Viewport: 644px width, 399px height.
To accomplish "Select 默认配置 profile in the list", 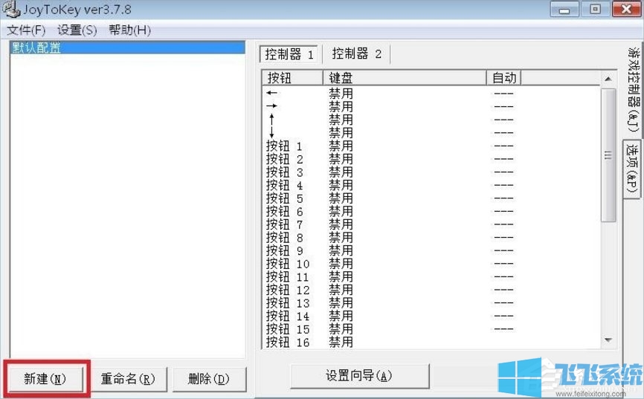I will pyautogui.click(x=37, y=48).
